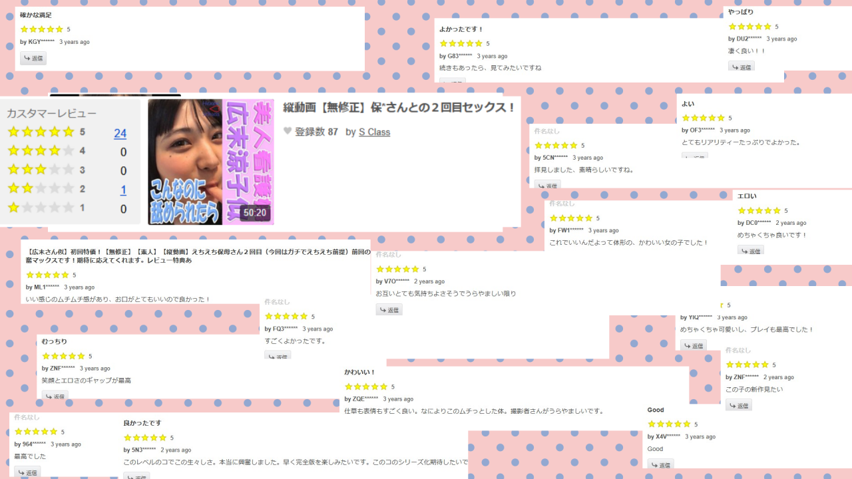Click 返信 under この子の新作見たい review

pyautogui.click(x=739, y=404)
